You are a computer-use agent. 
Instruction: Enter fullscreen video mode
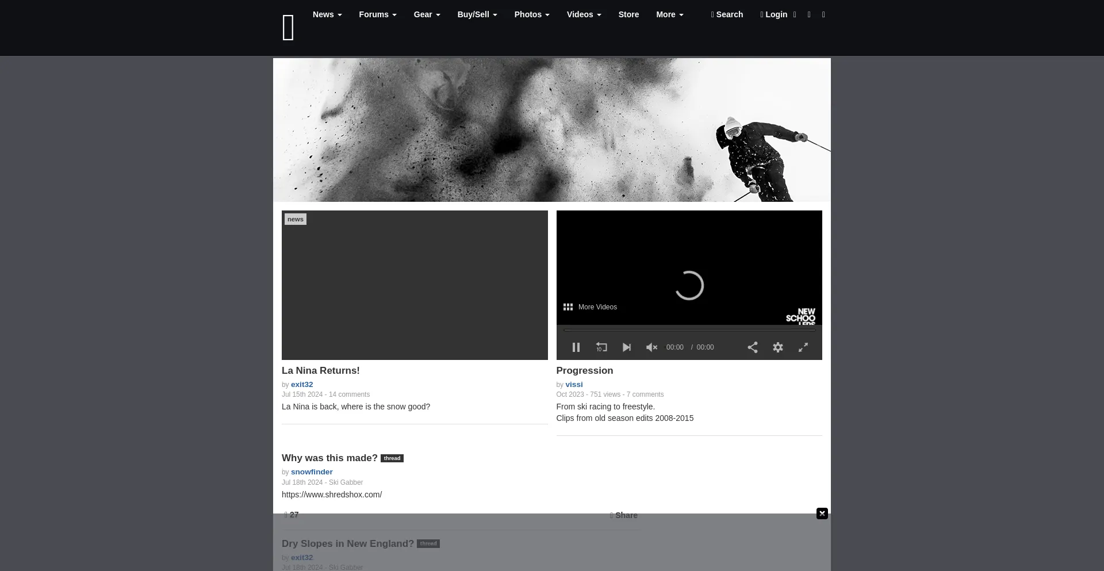(803, 347)
